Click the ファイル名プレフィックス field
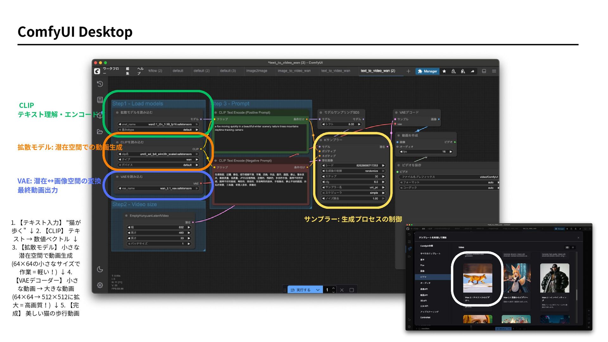Viewport: 608px width, 342px height. coord(448,177)
